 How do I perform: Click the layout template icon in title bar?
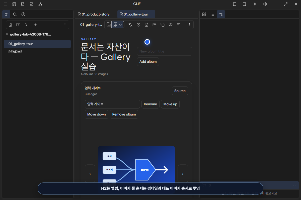14,4
